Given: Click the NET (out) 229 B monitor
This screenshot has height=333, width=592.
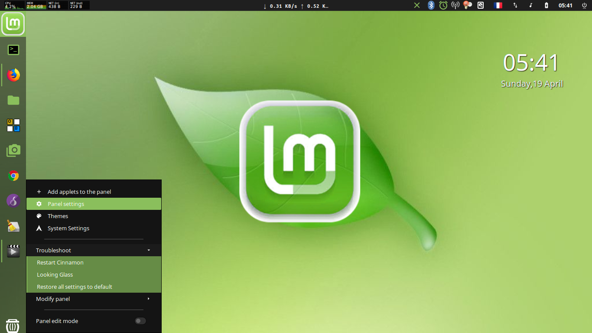Looking at the screenshot, I should pos(79,5).
